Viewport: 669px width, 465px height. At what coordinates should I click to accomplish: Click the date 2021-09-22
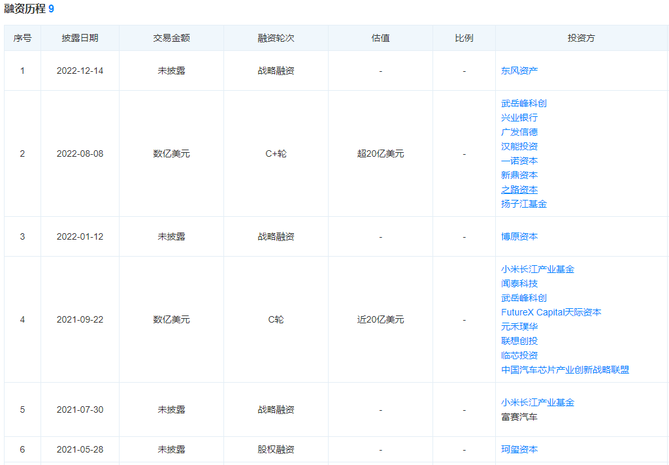80,319
